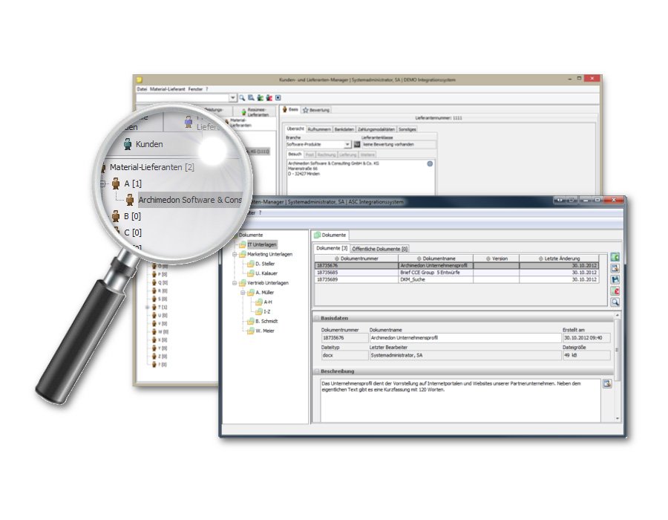Screen dimensions: 668x520
Task: Collapse the Basisdaten section
Action: (317, 319)
